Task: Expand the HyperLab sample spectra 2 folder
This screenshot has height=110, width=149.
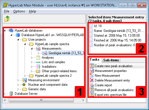Action: 25,76
